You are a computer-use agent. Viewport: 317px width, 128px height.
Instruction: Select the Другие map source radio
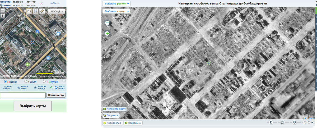pos(44,81)
